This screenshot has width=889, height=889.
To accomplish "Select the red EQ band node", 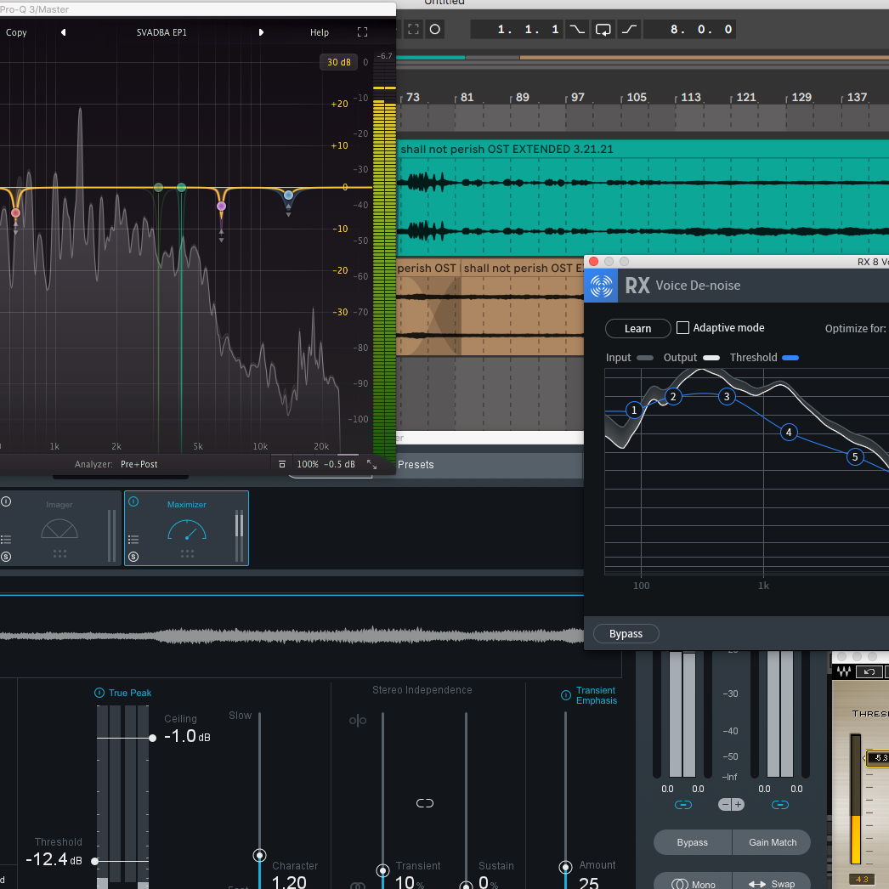I will 16,213.
